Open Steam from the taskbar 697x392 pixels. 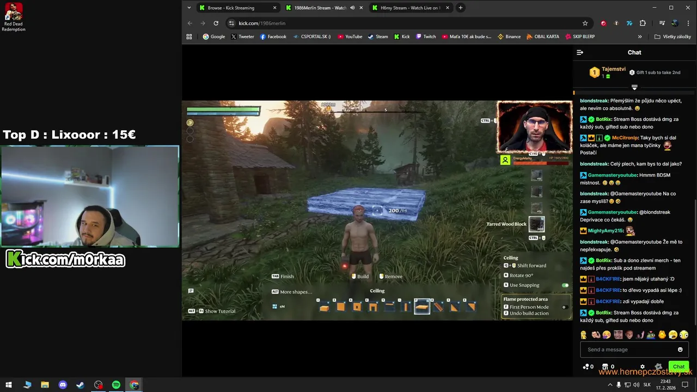coord(80,385)
